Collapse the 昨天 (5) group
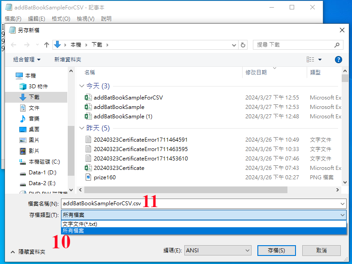352x264 pixels. (x=82, y=128)
